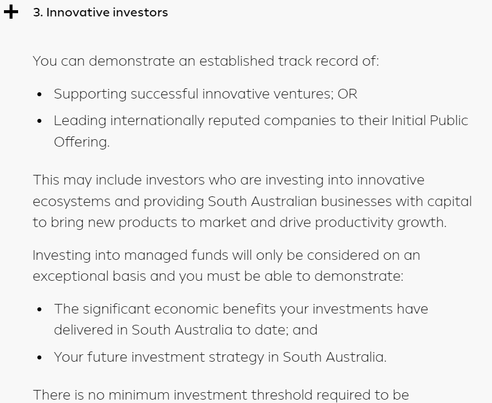Click the bullet dot before 'Supporting successful'
The width and height of the screenshot is (492, 403).
point(39,94)
